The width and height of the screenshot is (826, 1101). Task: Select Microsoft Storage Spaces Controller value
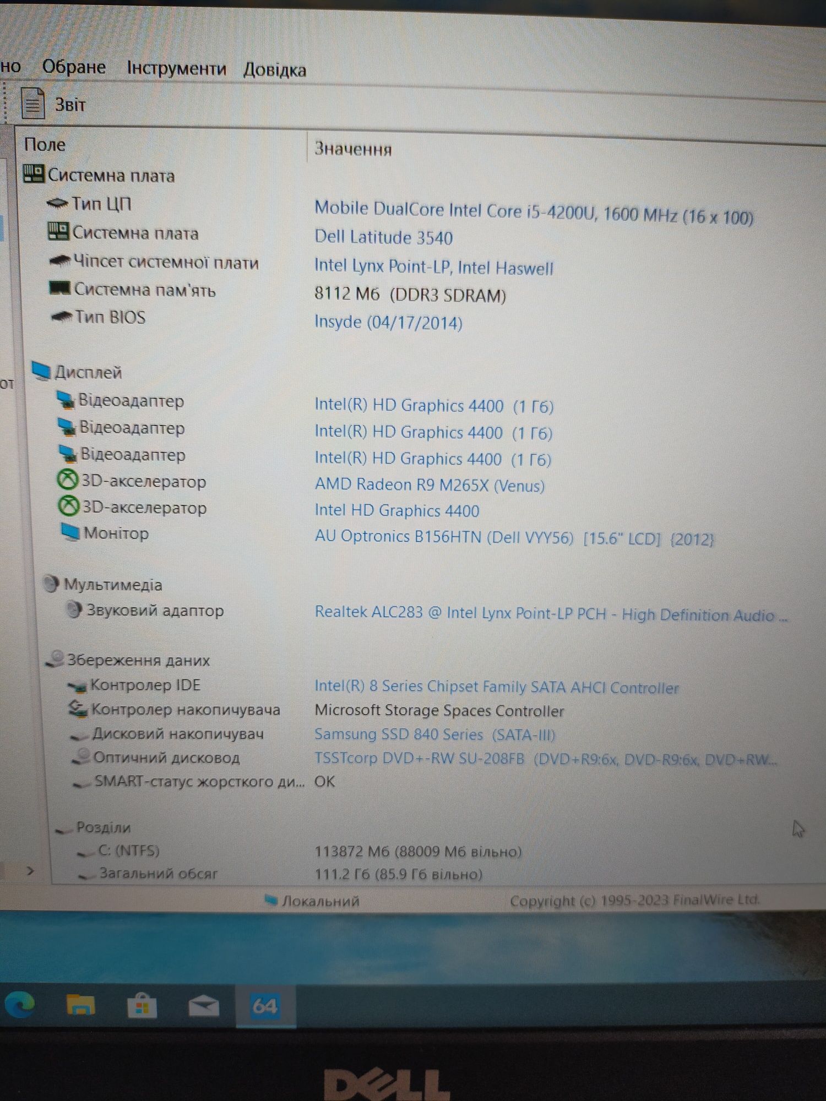coord(439,711)
